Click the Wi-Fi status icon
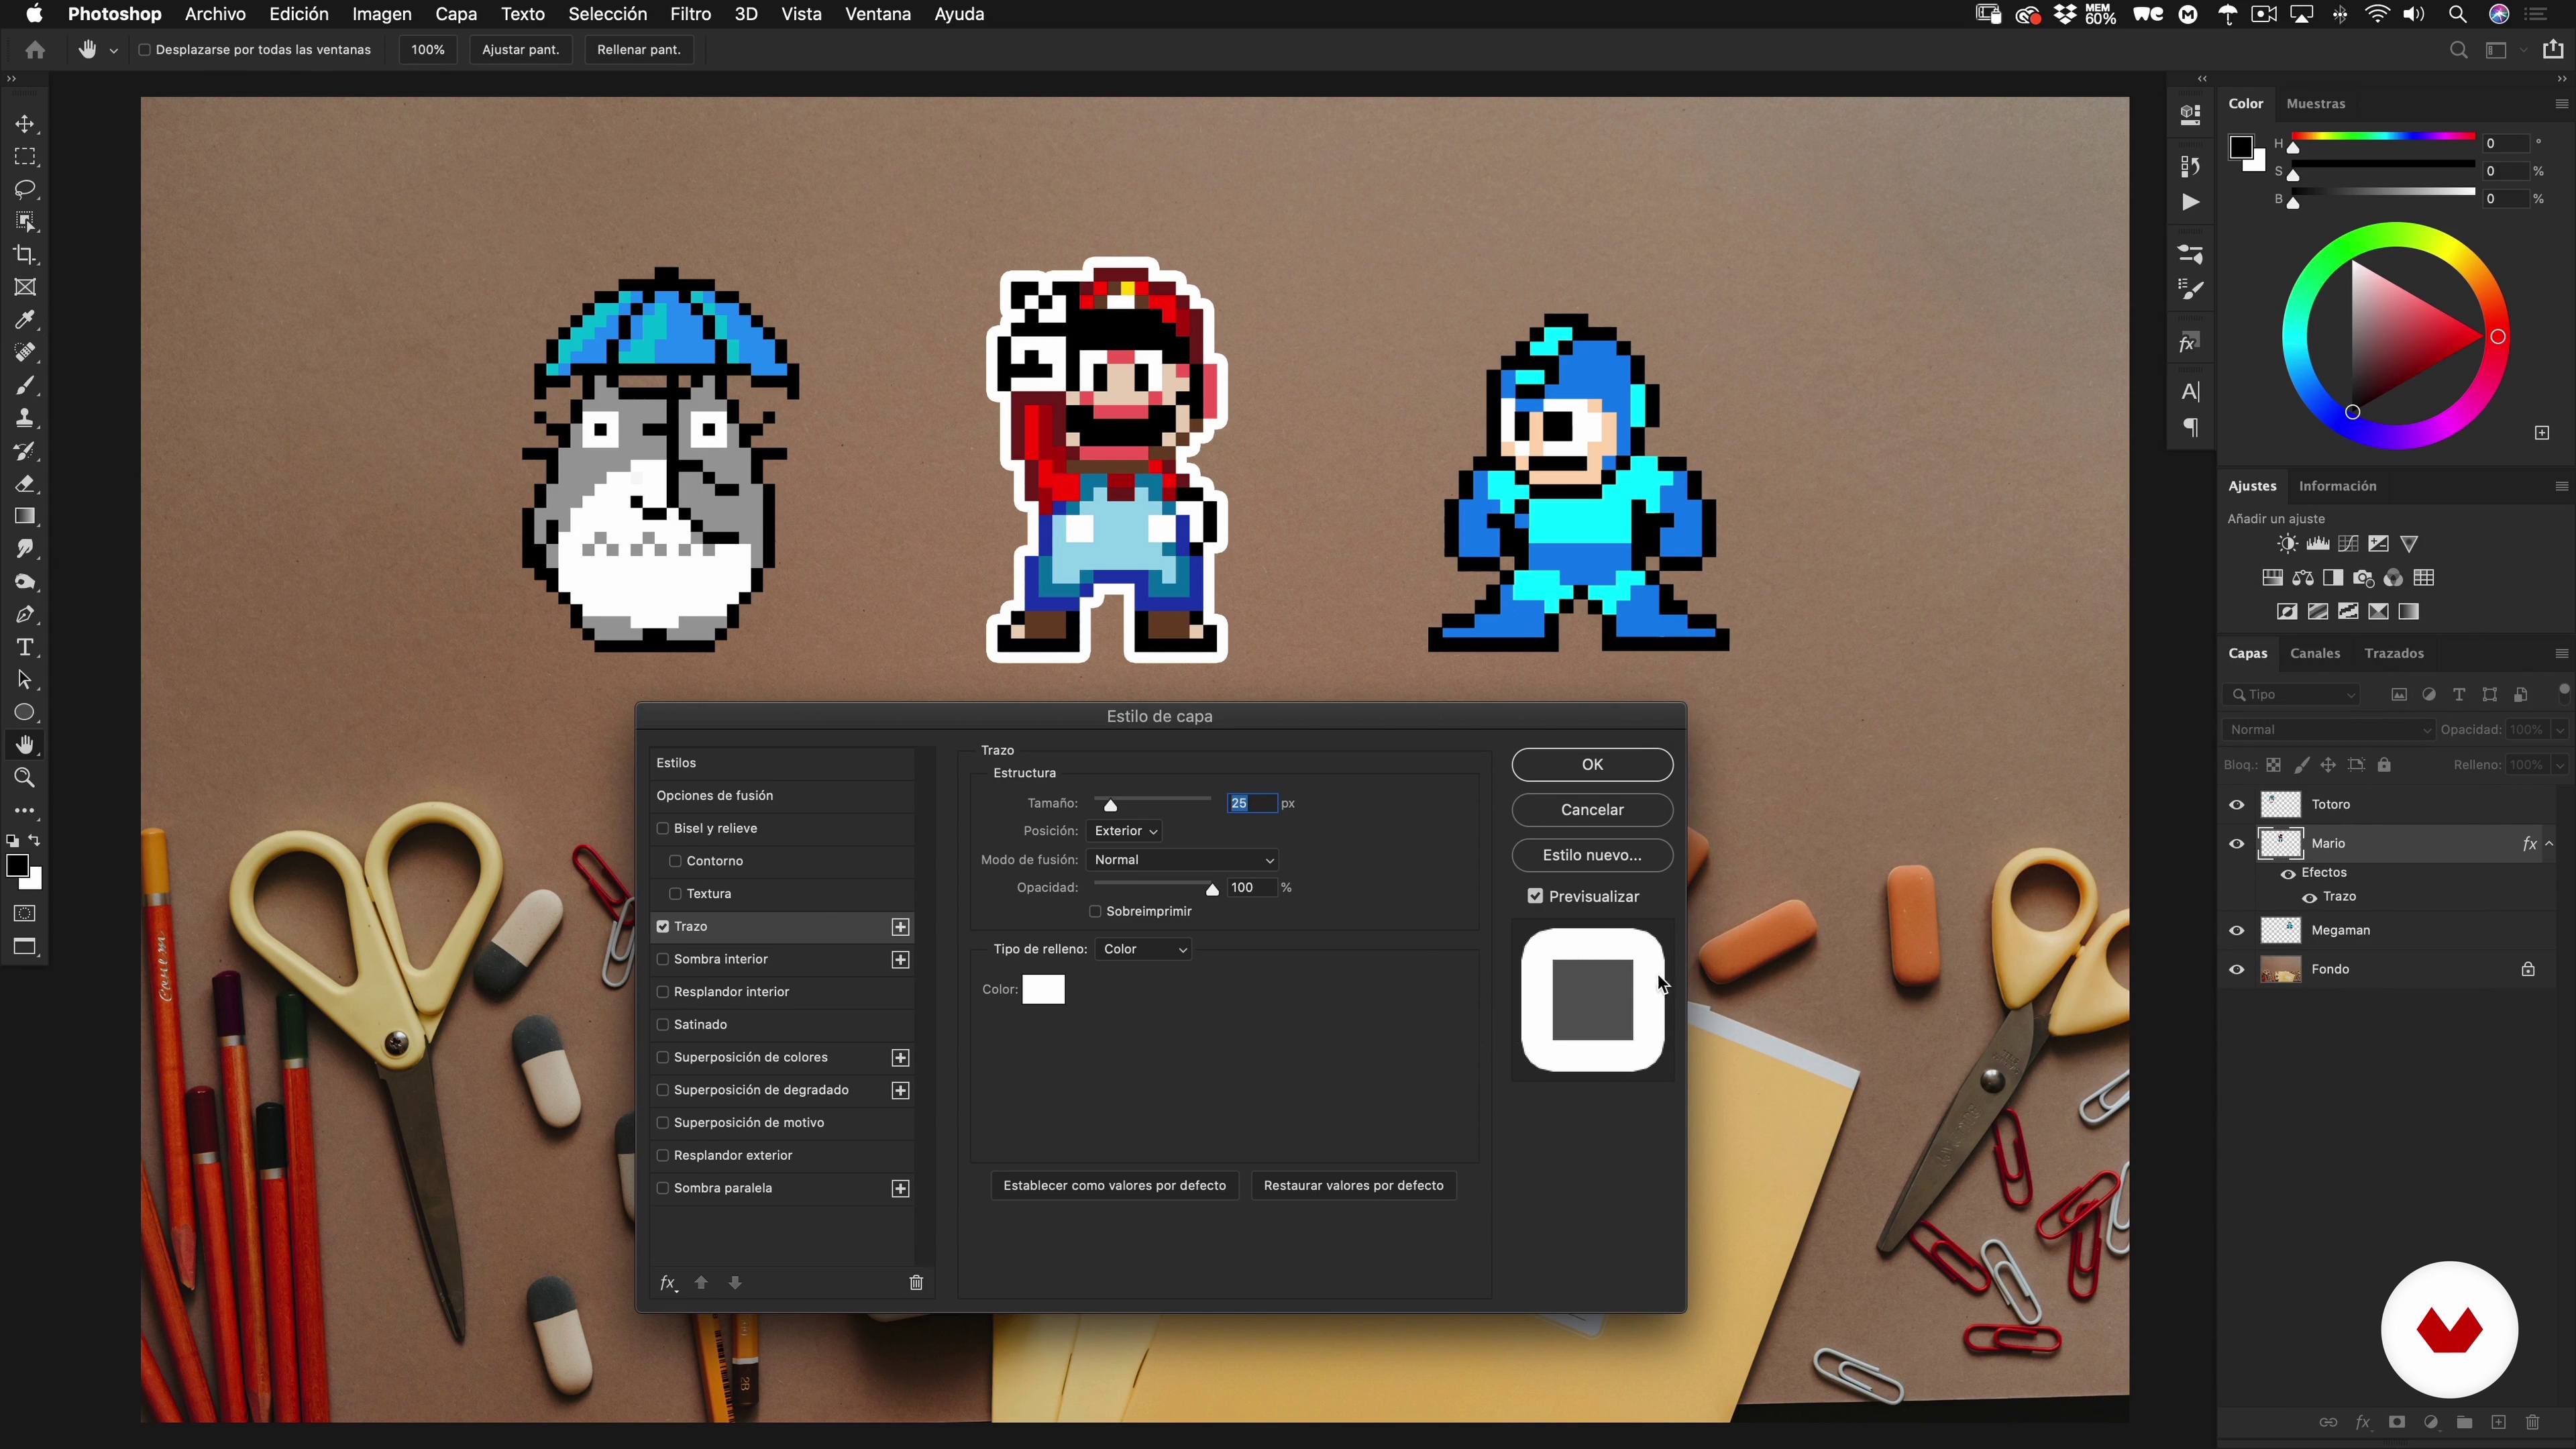This screenshot has width=2576, height=1449. click(2378, 14)
